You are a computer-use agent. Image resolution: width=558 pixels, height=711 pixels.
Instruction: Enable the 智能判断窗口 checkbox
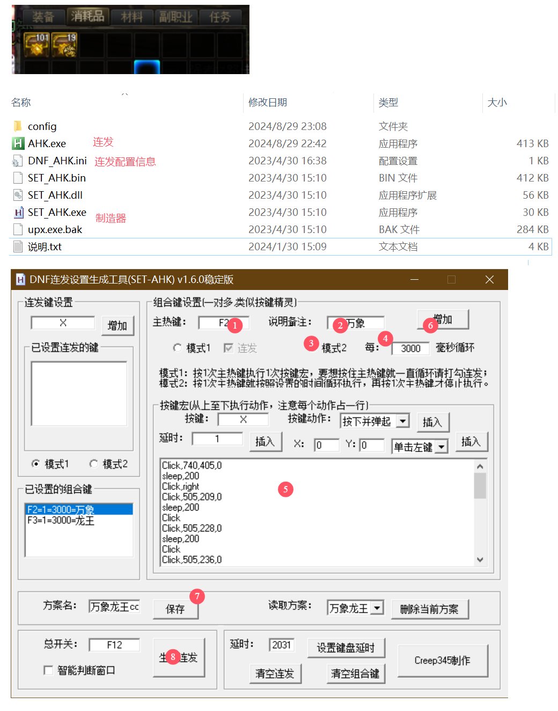coord(48,670)
